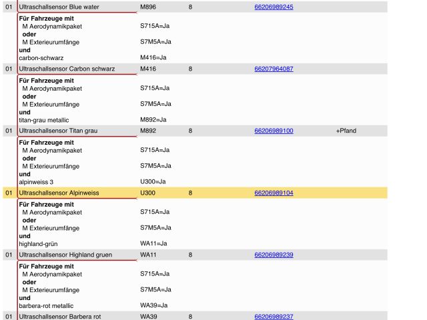Follow part number link 66206989239
427x320 pixels.
pyautogui.click(x=274, y=255)
